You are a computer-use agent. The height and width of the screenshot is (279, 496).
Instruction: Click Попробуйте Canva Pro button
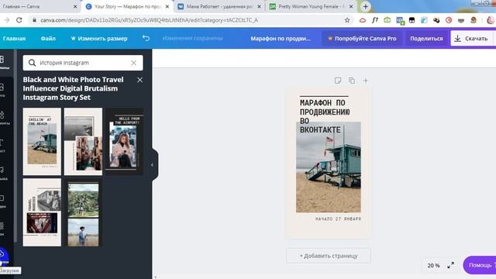click(362, 38)
